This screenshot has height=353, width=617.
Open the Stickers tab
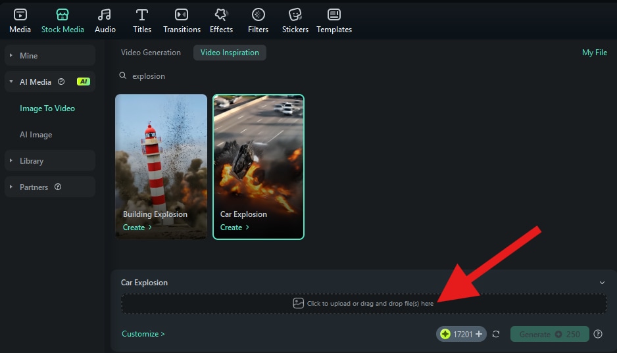click(295, 21)
